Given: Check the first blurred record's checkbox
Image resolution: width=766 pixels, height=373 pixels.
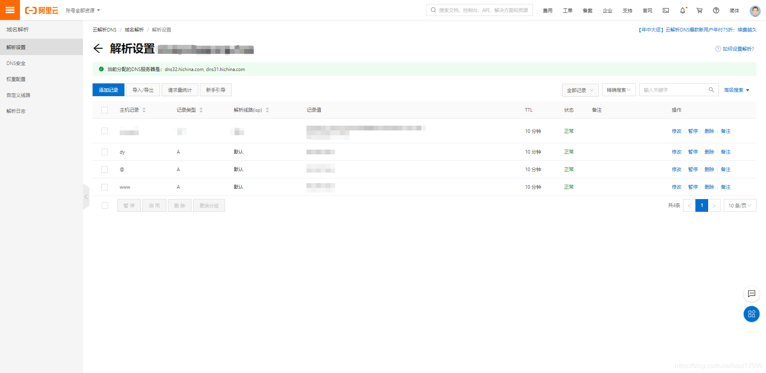Looking at the screenshot, I should (x=105, y=131).
